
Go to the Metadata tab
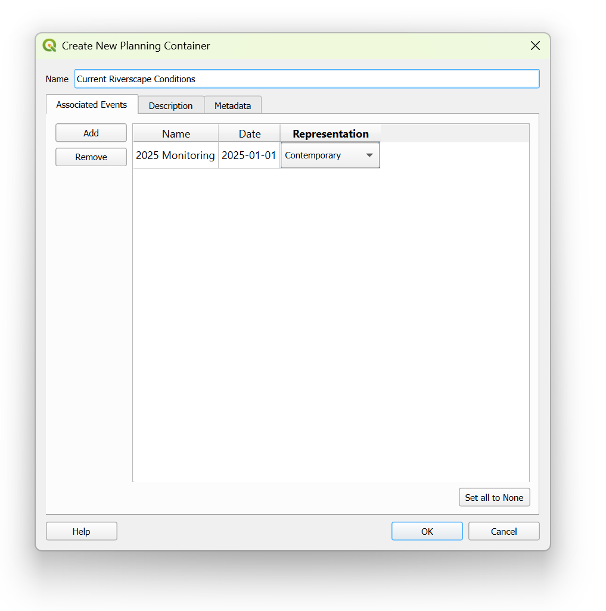[232, 106]
